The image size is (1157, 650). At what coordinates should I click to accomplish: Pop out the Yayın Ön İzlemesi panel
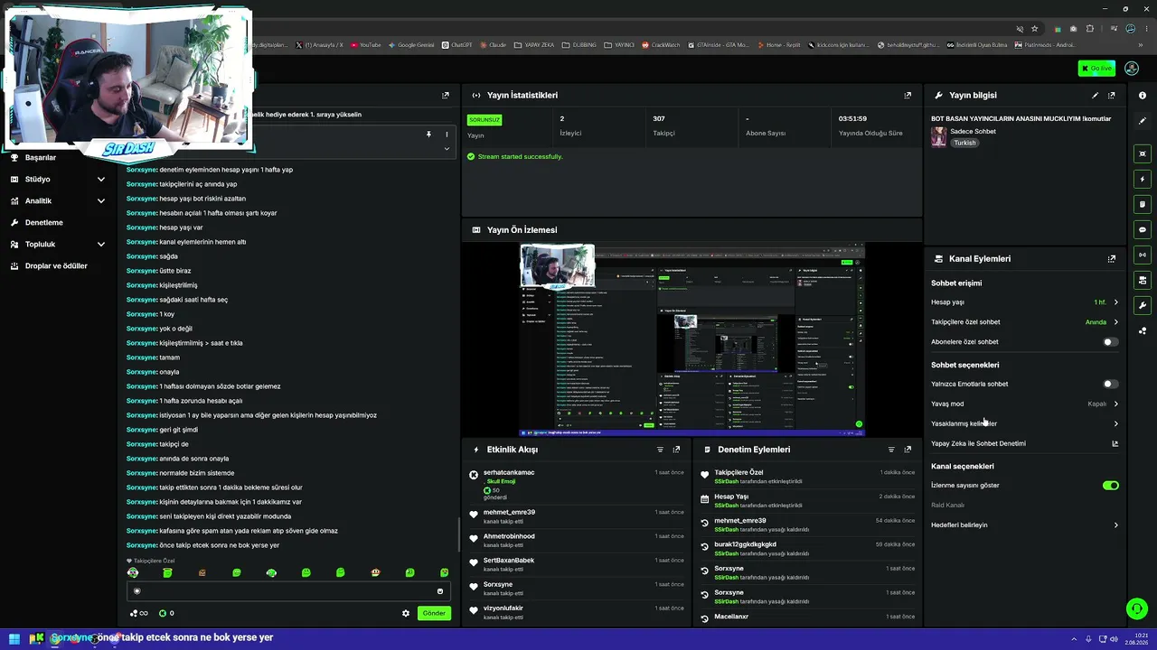pyautogui.click(x=908, y=229)
